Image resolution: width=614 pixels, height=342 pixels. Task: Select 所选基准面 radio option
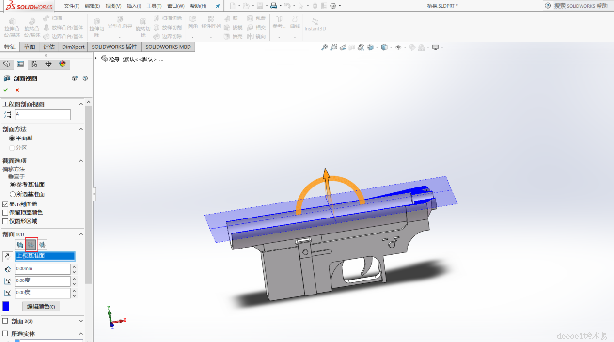click(x=13, y=194)
